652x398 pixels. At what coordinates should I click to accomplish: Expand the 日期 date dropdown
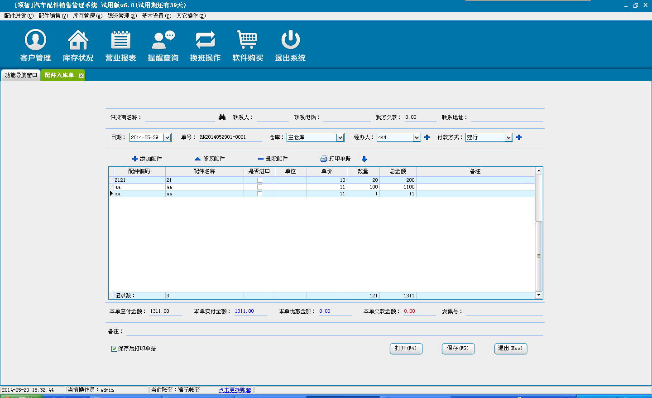pyautogui.click(x=167, y=137)
